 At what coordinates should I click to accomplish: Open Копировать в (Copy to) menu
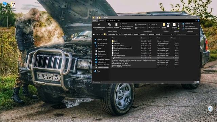tap(140, 28)
